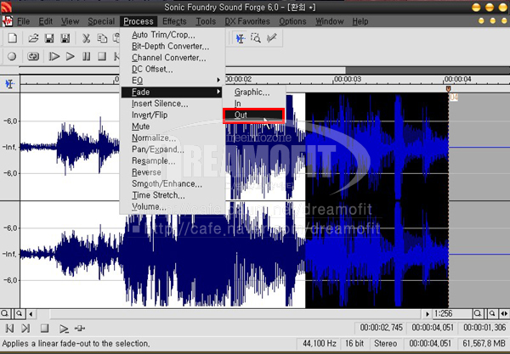Image resolution: width=510 pixels, height=354 pixels.
Task: Choose Volume menu item
Action: click(x=172, y=207)
